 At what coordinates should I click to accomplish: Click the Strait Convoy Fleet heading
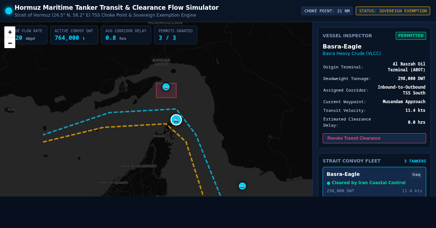[x=351, y=161]
